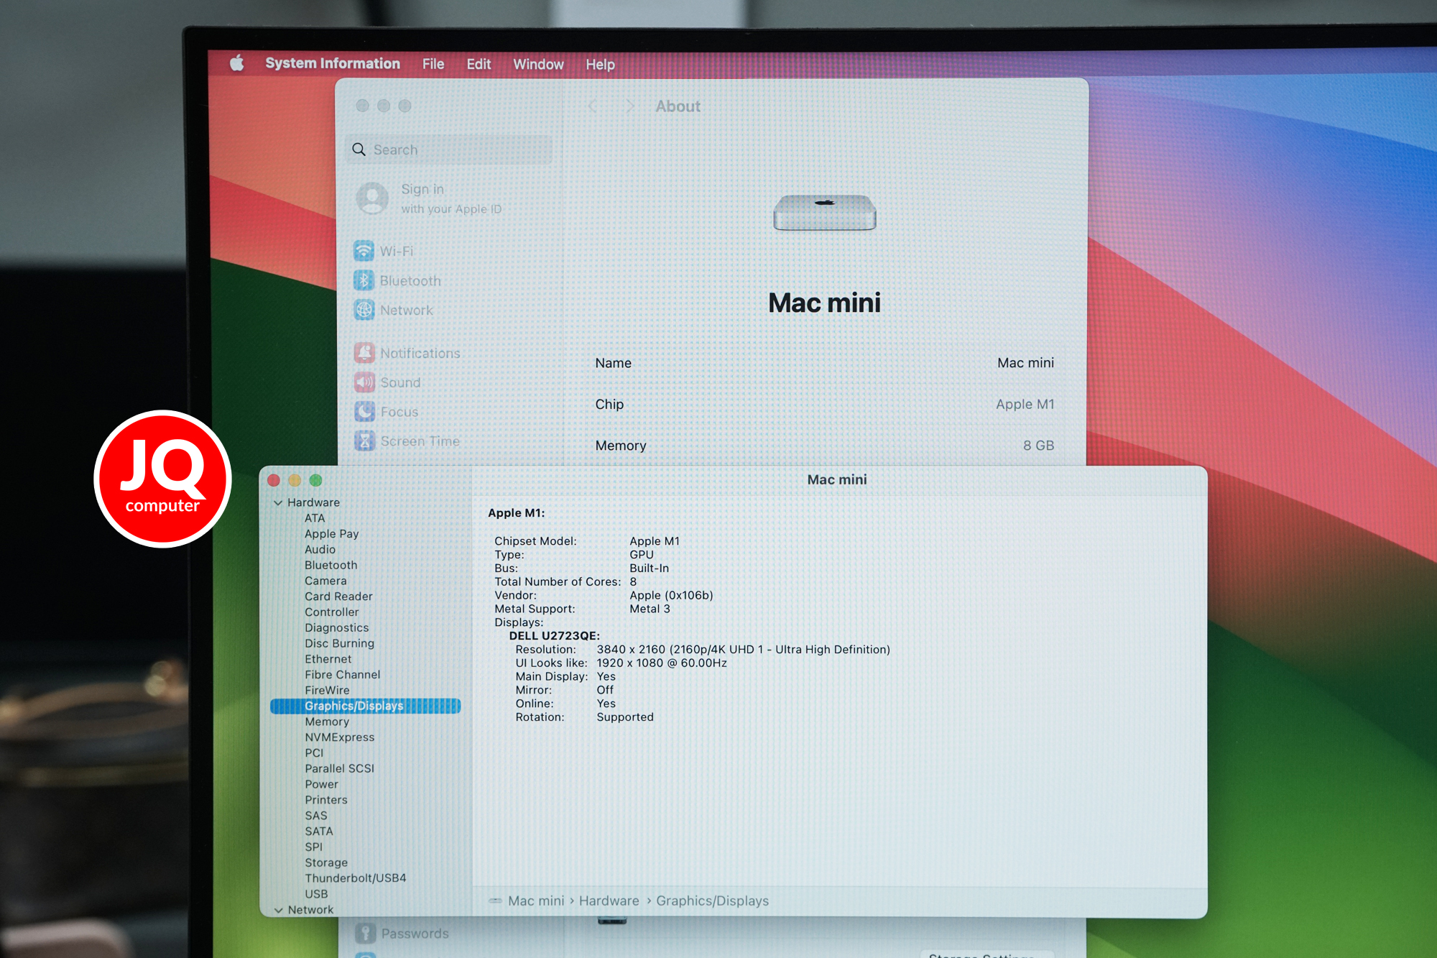Open Bluetooth icon in Settings sidebar

click(364, 280)
